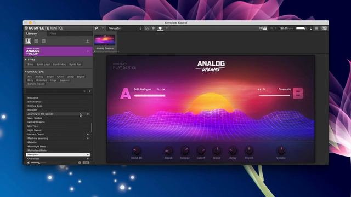Filter by Synth Lead type
Image resolution: width=351 pixels, height=197 pixels.
pos(43,65)
